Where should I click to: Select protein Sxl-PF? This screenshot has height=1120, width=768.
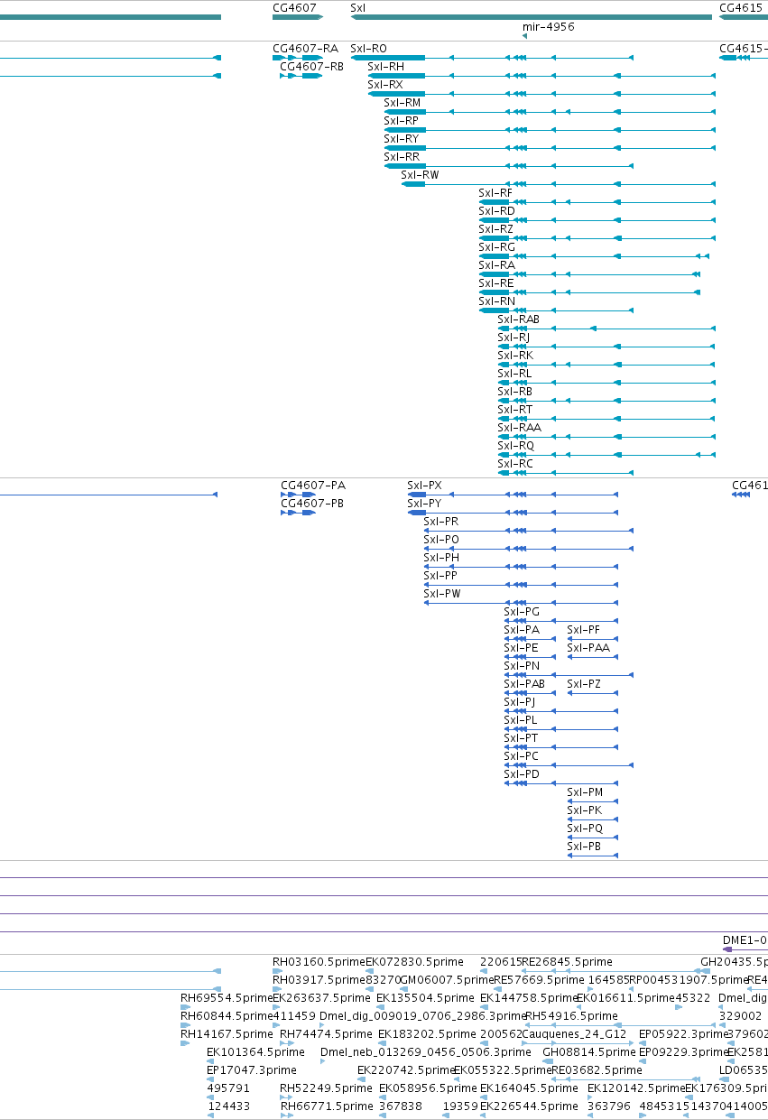point(583,630)
